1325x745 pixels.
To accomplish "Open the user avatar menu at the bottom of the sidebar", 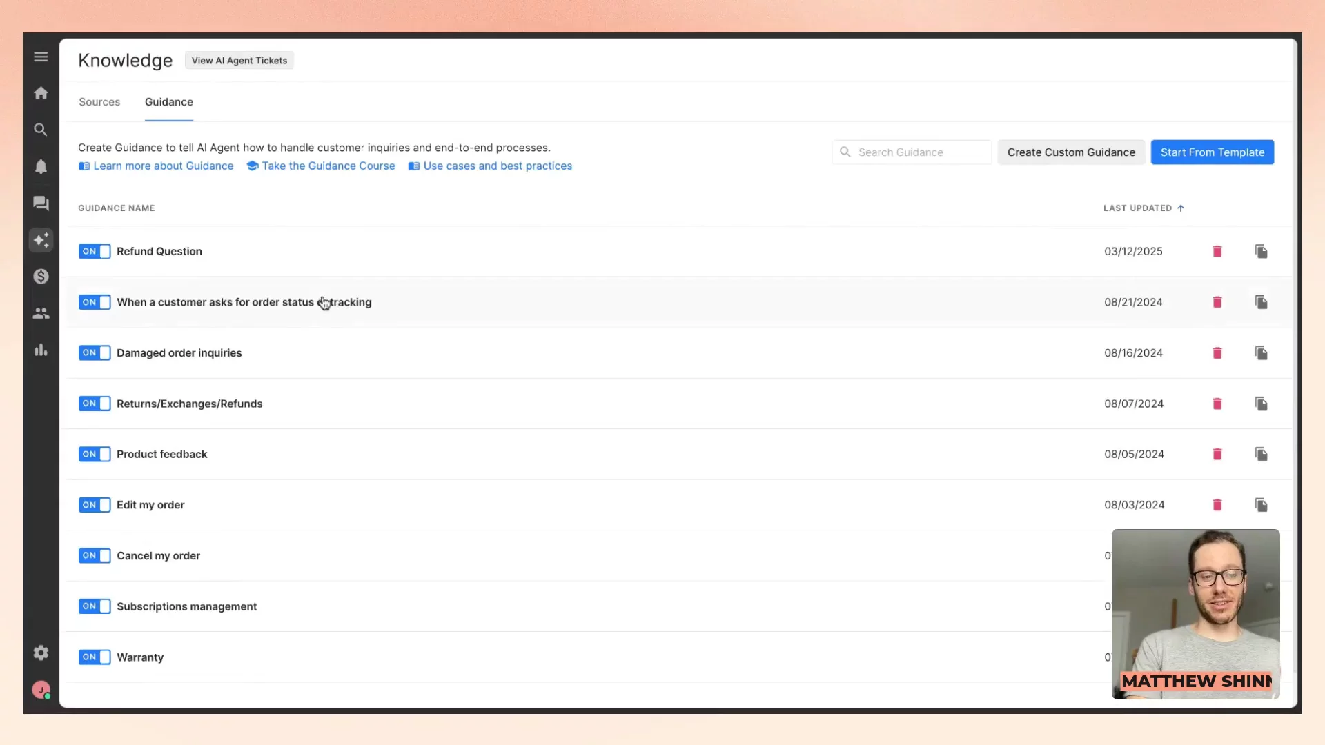I will [41, 690].
